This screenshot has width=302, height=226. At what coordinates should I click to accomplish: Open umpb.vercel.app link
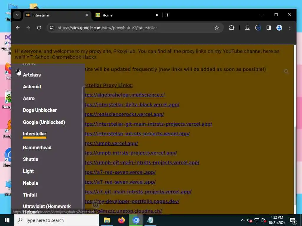[111, 143]
